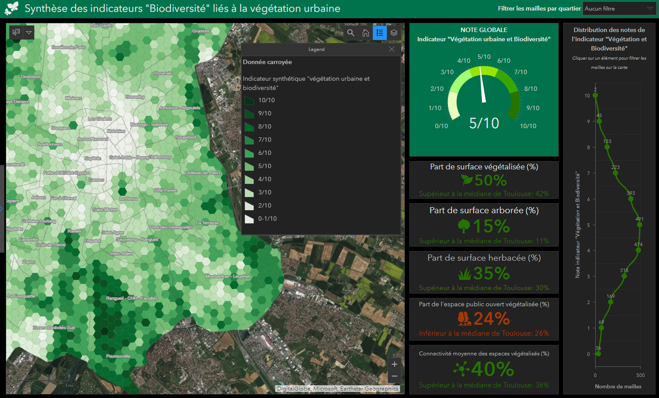Click the 10/10 dark green legend swatch

pyautogui.click(x=249, y=100)
